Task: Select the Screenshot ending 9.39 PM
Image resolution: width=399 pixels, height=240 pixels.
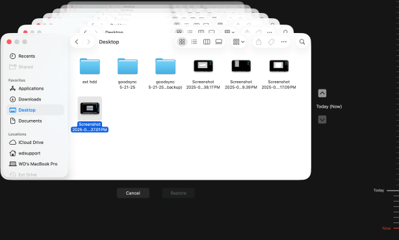Action: pyautogui.click(x=241, y=66)
